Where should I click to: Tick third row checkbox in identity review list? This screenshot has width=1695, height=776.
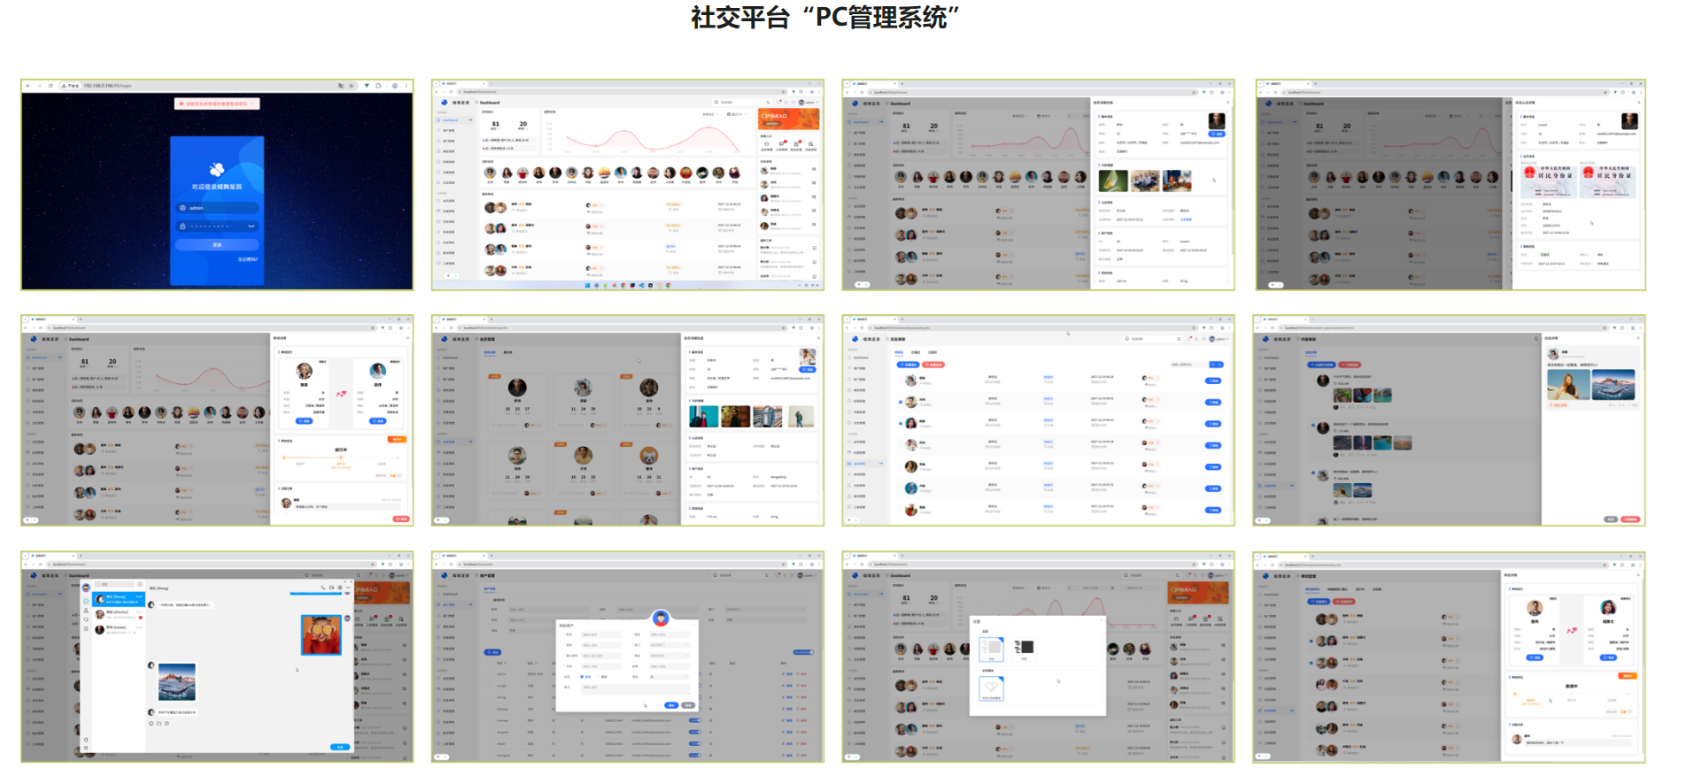(x=901, y=423)
